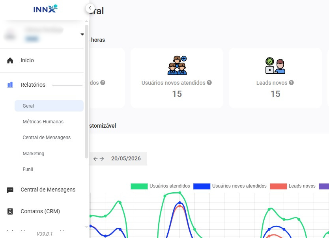Go to next date with right arrow

pos(102,159)
